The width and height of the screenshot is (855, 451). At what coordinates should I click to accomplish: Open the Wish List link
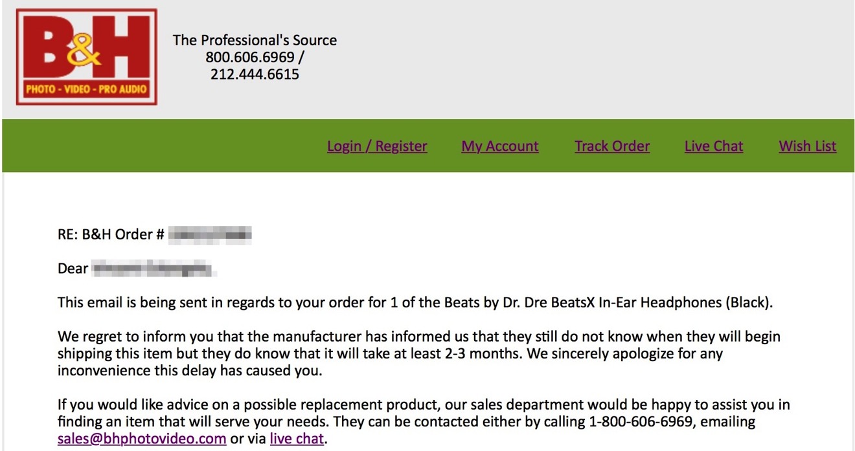(808, 146)
